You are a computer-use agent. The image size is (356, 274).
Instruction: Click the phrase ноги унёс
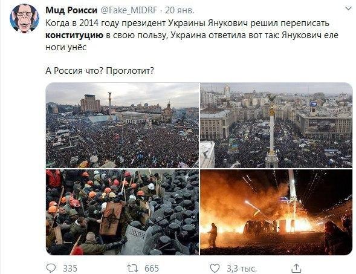point(66,47)
